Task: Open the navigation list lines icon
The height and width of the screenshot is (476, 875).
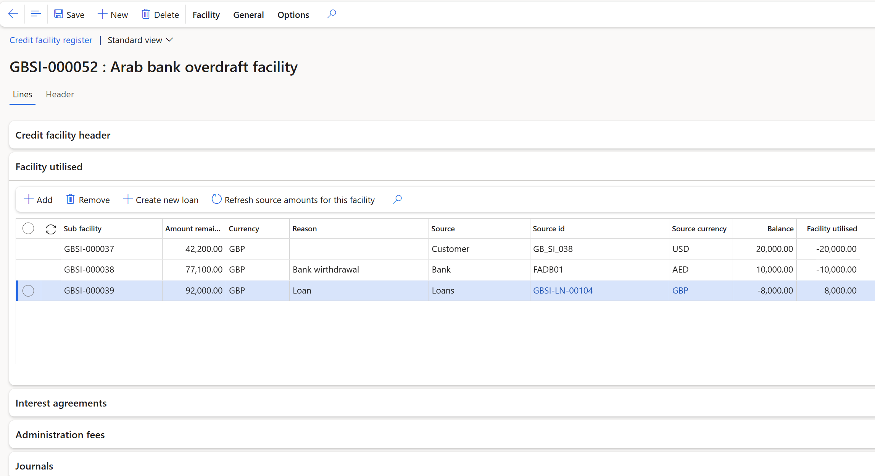Action: [35, 14]
